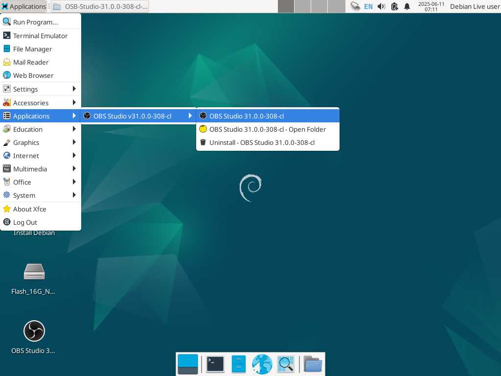Switch to fourth workspace in pager
The width and height of the screenshot is (501, 376).
[x=336, y=6]
